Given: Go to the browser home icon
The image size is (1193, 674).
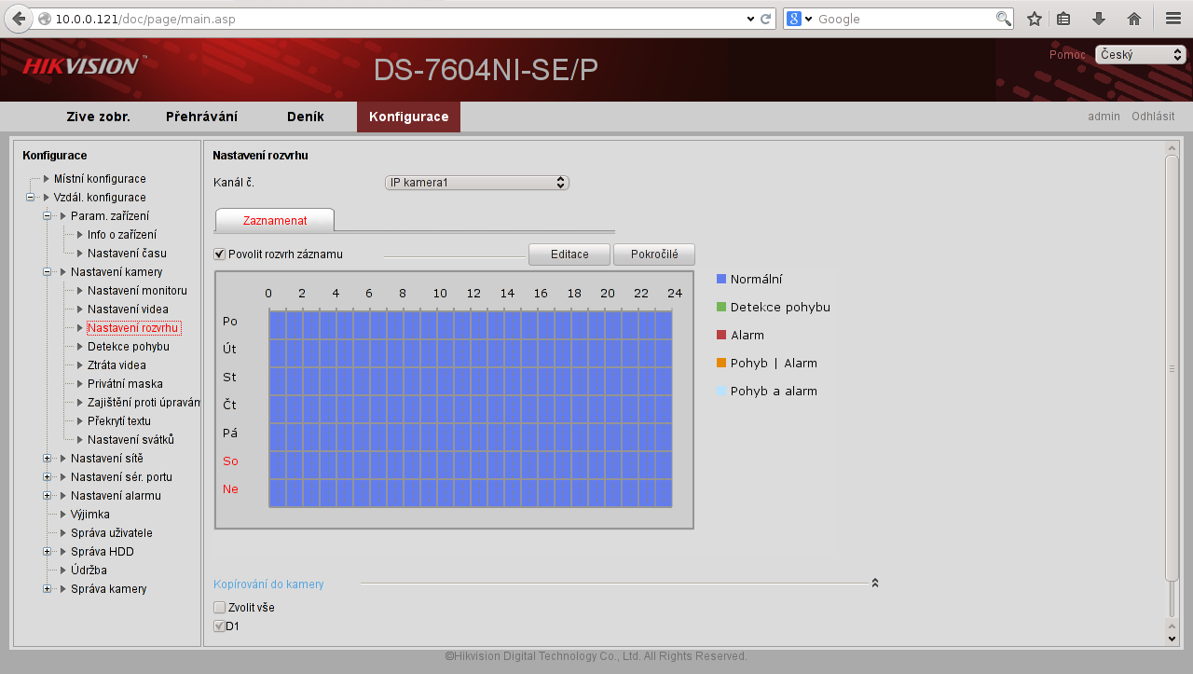Looking at the screenshot, I should (x=1134, y=19).
